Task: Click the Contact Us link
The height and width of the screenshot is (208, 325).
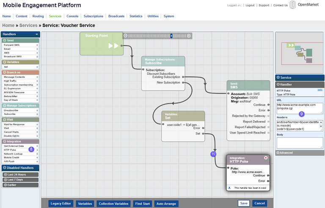Action: click(x=281, y=5)
